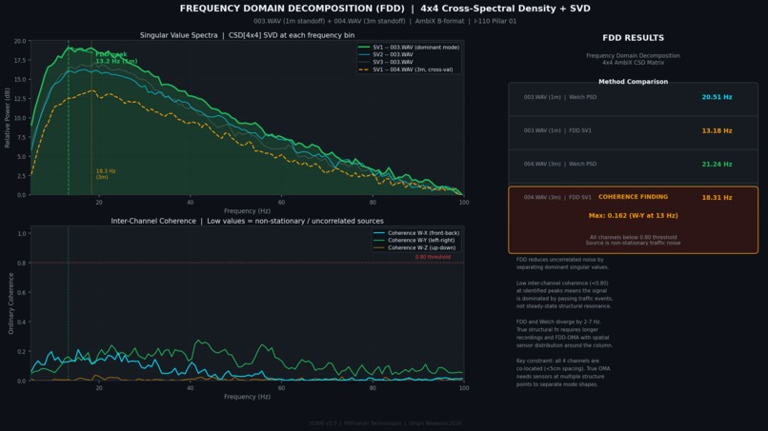Click the 'Relative Power (dB)' axis label
This screenshot has height=431, width=768.
[x=8, y=118]
